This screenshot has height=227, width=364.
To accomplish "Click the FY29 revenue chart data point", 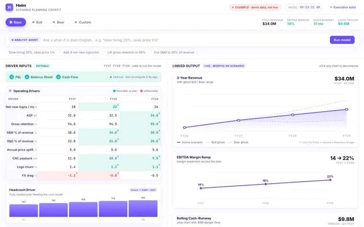I will 347,109.
